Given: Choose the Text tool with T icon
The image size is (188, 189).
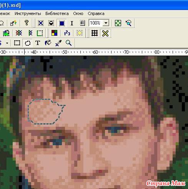Looking at the screenshot, I should (38, 43).
